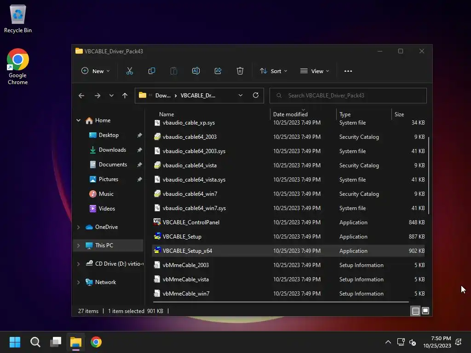Click the Share icon in toolbar
This screenshot has width=471, height=353.
pos(218,71)
